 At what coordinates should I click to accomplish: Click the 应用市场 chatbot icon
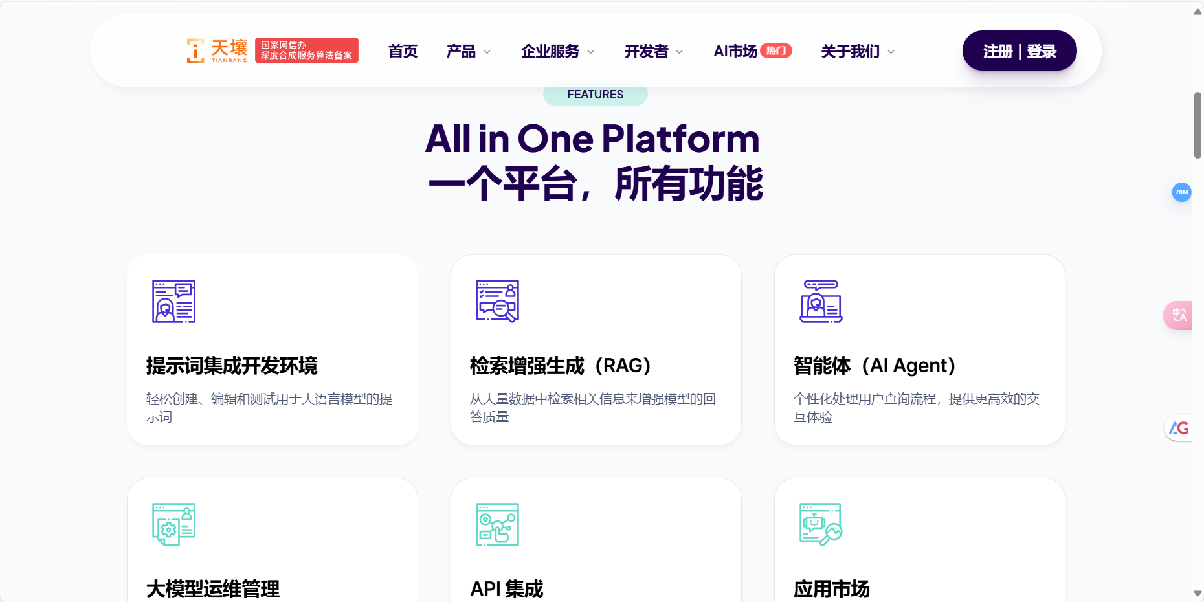point(820,524)
